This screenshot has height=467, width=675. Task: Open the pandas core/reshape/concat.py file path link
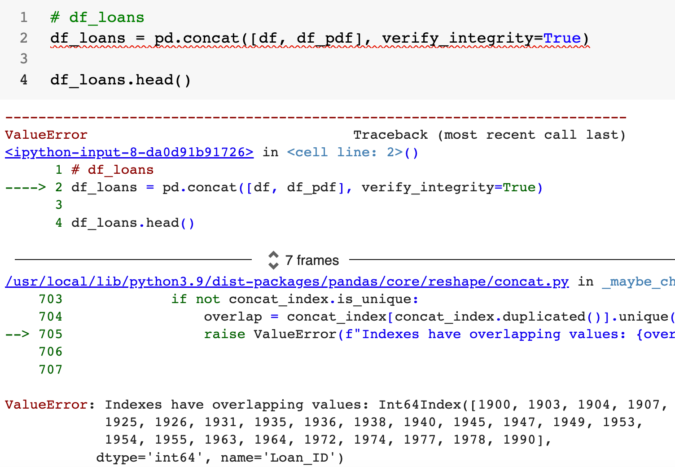(x=287, y=282)
